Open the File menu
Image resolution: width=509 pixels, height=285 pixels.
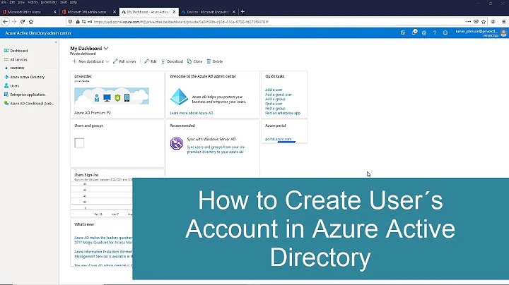pos(4,2)
